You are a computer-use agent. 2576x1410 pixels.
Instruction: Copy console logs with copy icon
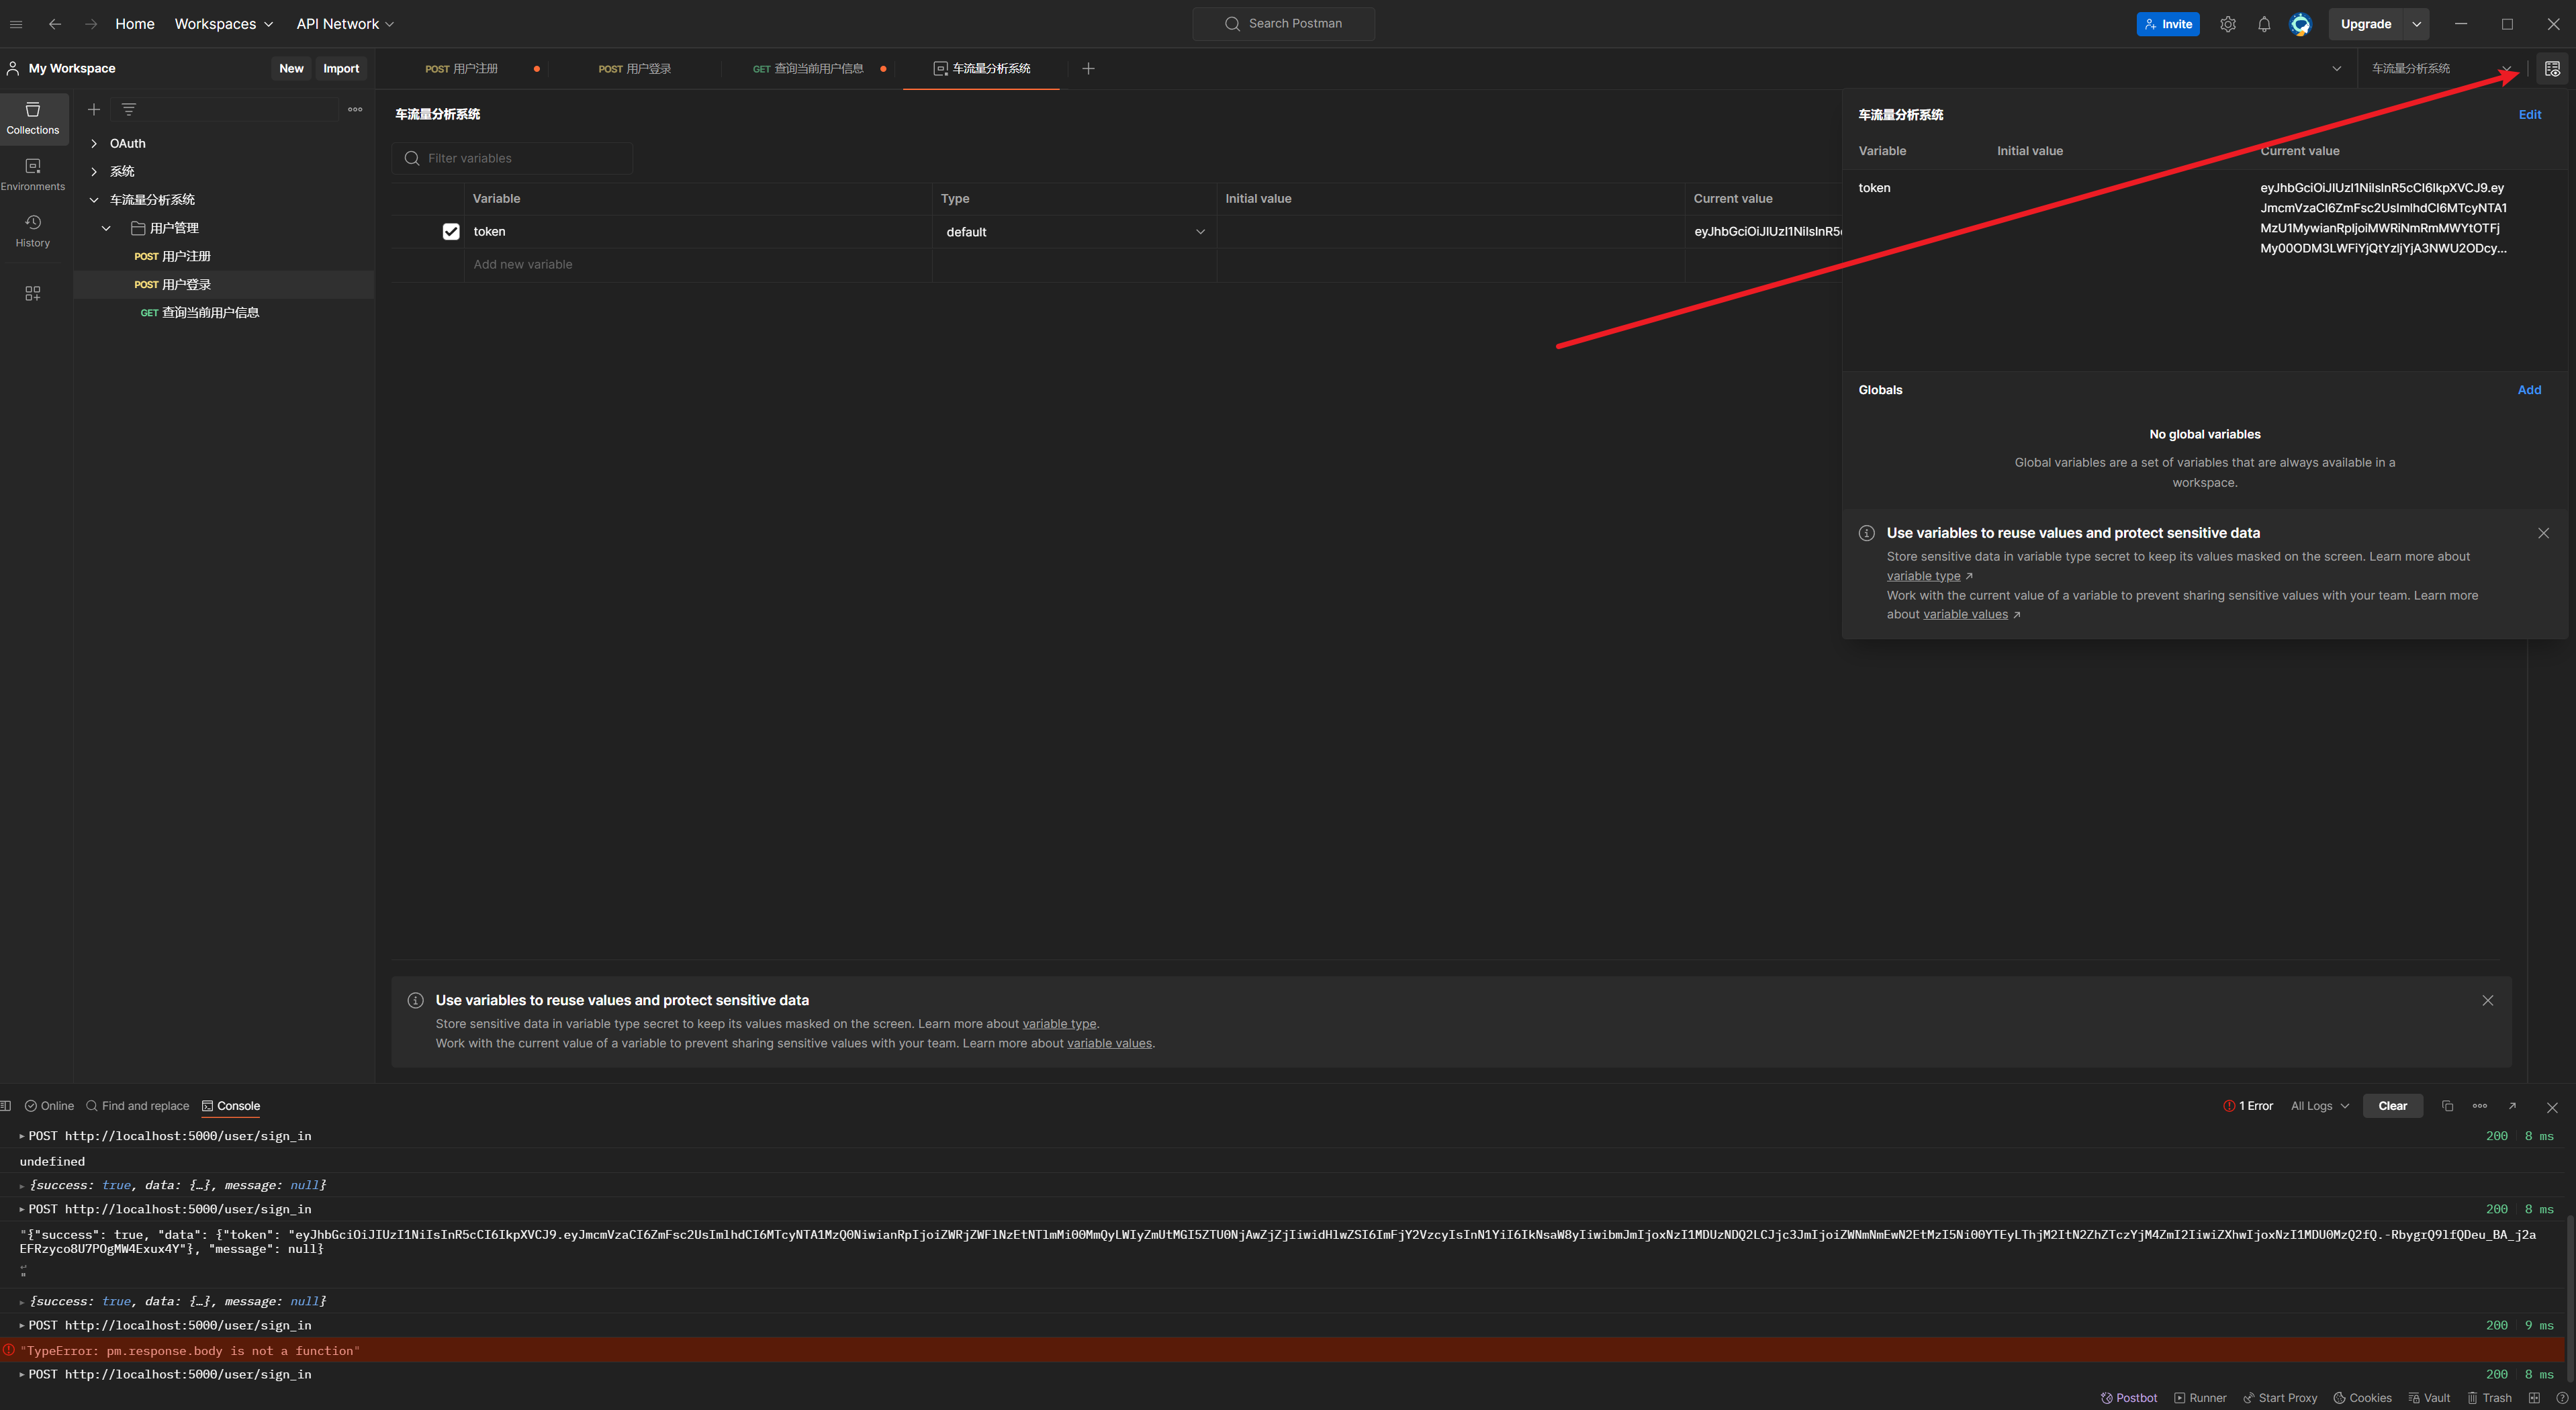pos(2447,1105)
